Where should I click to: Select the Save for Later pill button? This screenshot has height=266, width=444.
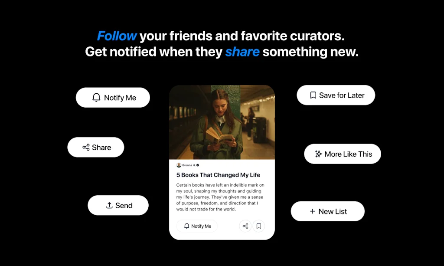[336, 95]
